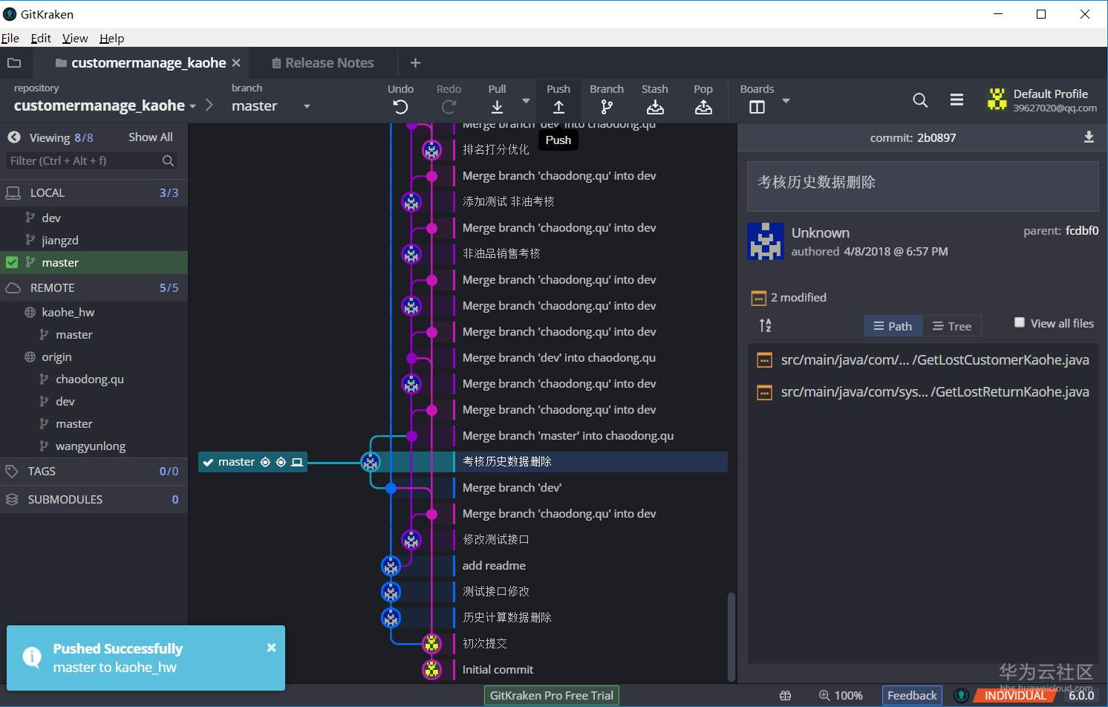Screen dimensions: 1108x707
Task: Click the gift icon in status bar
Action: [785, 695]
